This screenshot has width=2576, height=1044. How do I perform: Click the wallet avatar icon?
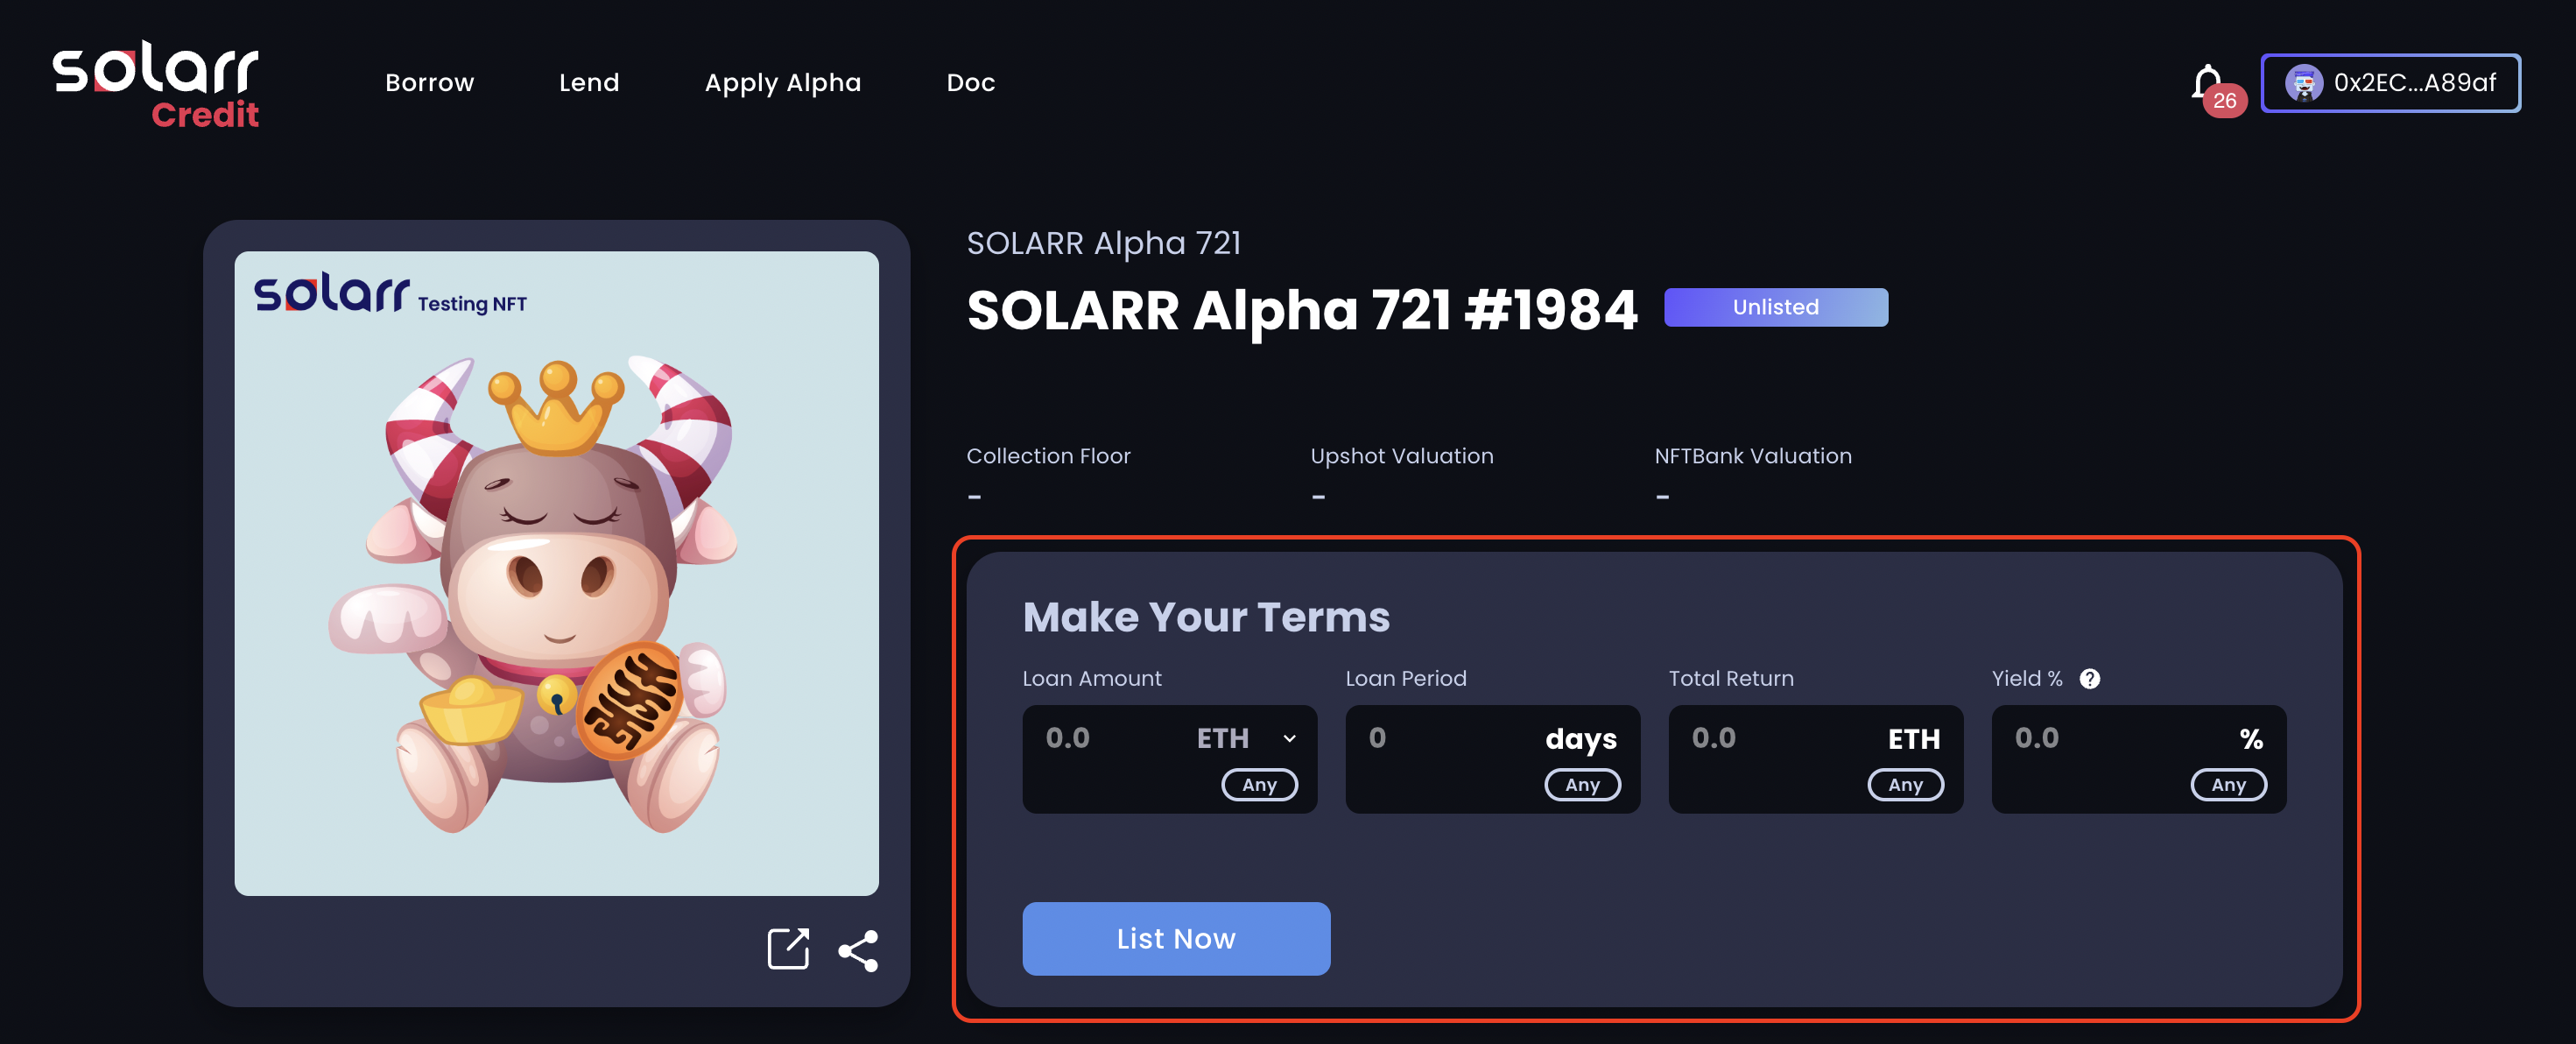coord(2303,83)
